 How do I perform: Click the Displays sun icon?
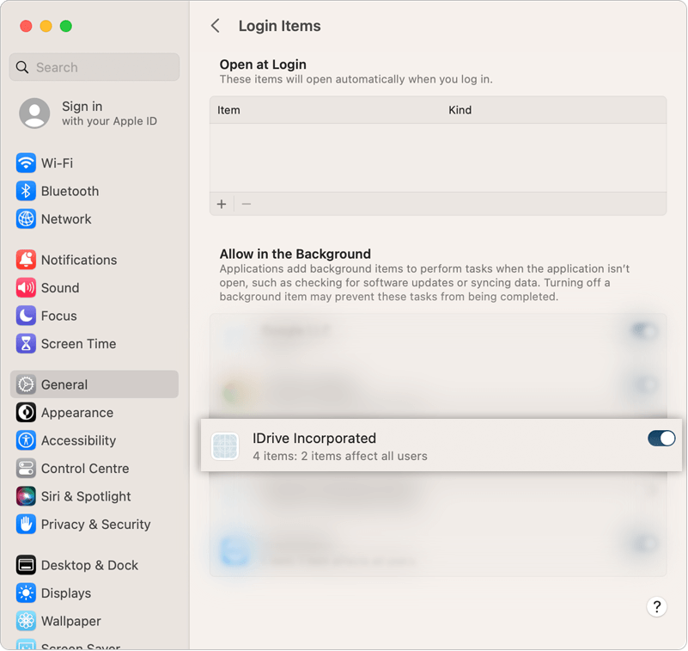(x=26, y=593)
